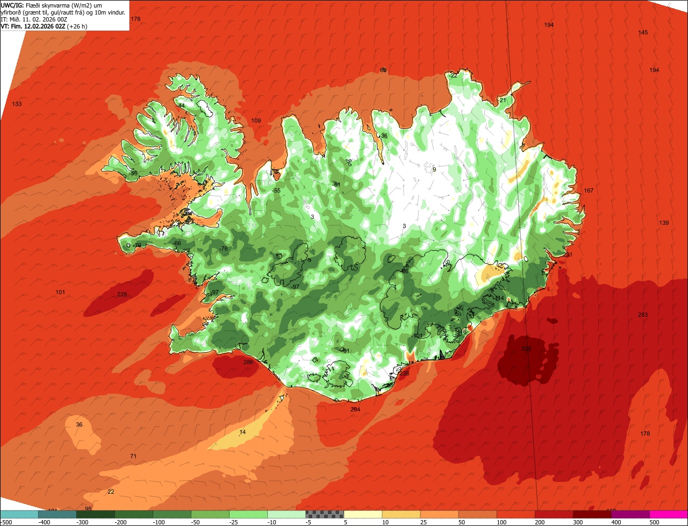Click the green legend swatch from -200 to -100
The height and width of the screenshot is (526, 688).
[134, 514]
